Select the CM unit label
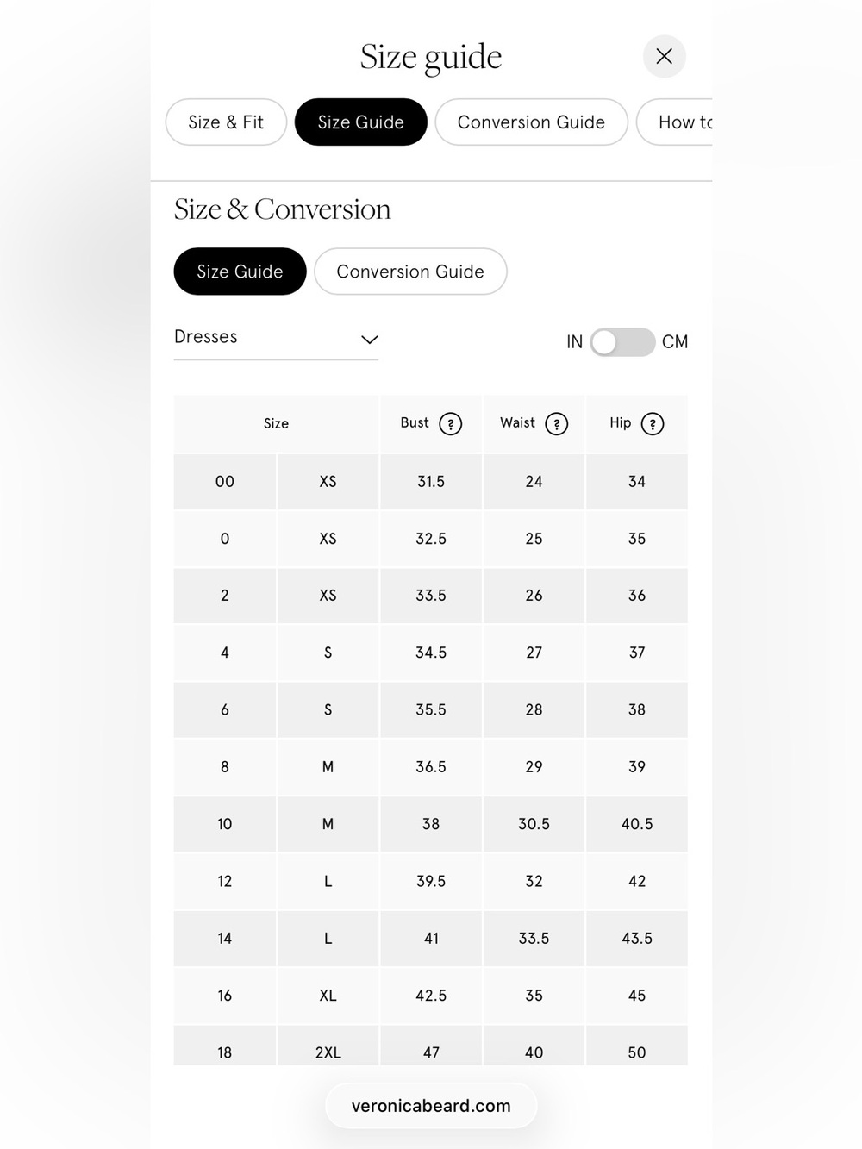Viewport: 862px width, 1149px height. [675, 342]
